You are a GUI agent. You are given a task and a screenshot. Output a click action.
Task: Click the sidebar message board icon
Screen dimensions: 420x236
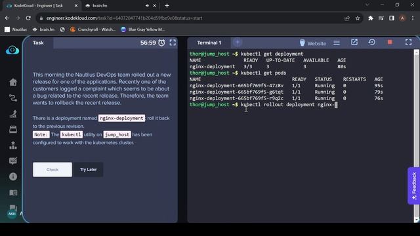[x=13, y=161]
